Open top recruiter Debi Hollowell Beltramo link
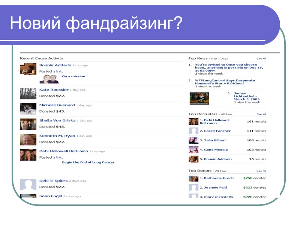The image size is (300, 225). point(214,121)
